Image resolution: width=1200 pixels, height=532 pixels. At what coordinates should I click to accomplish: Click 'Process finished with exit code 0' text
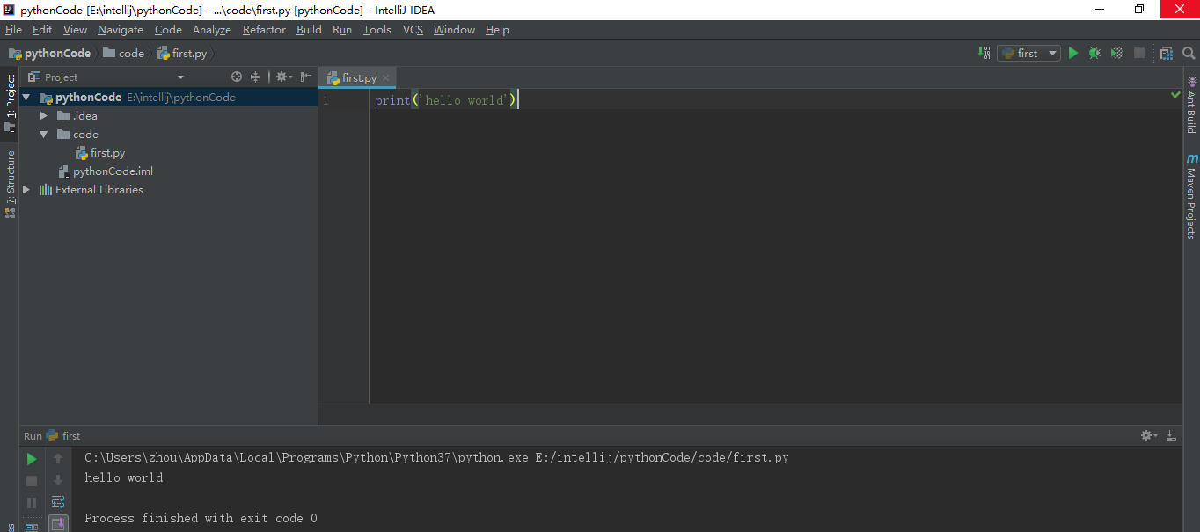(201, 518)
